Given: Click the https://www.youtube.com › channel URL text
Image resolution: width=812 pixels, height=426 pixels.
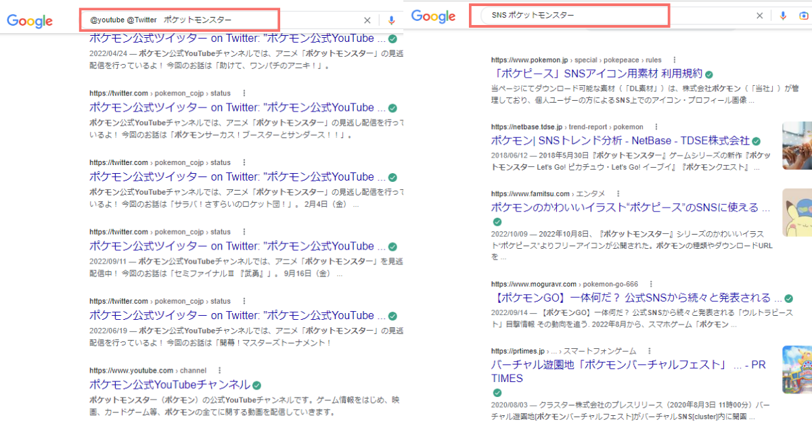Looking at the screenshot, I should 148,371.
